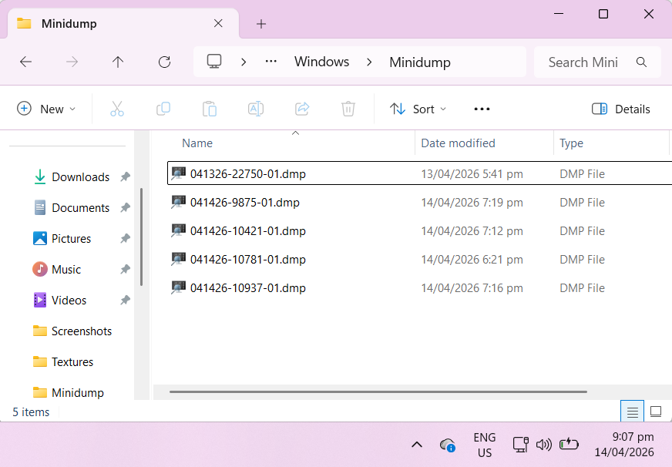Navigate up one folder level
Screen dimensions: 672x467
pyautogui.click(x=118, y=62)
